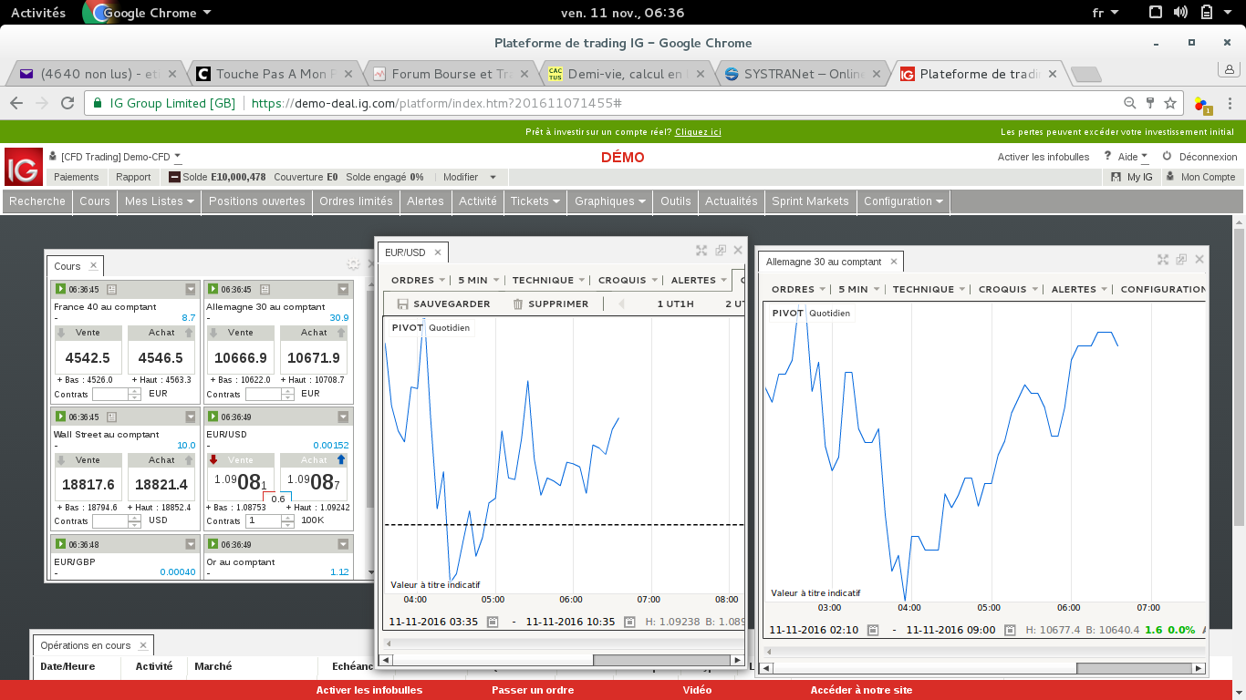
Task: Click the 'Cliquez ici' real account link
Action: (698, 132)
